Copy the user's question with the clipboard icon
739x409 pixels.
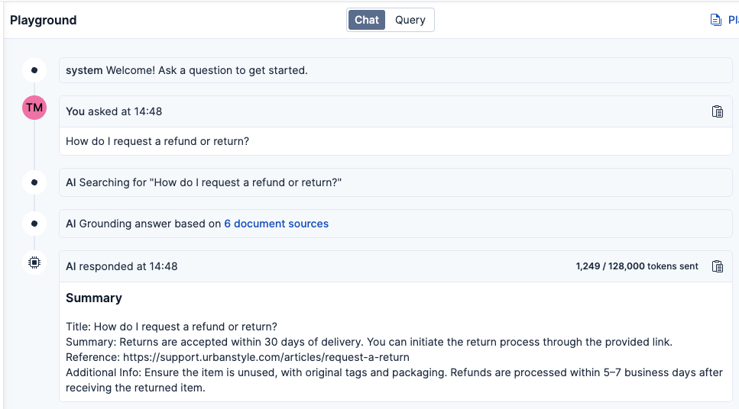717,111
